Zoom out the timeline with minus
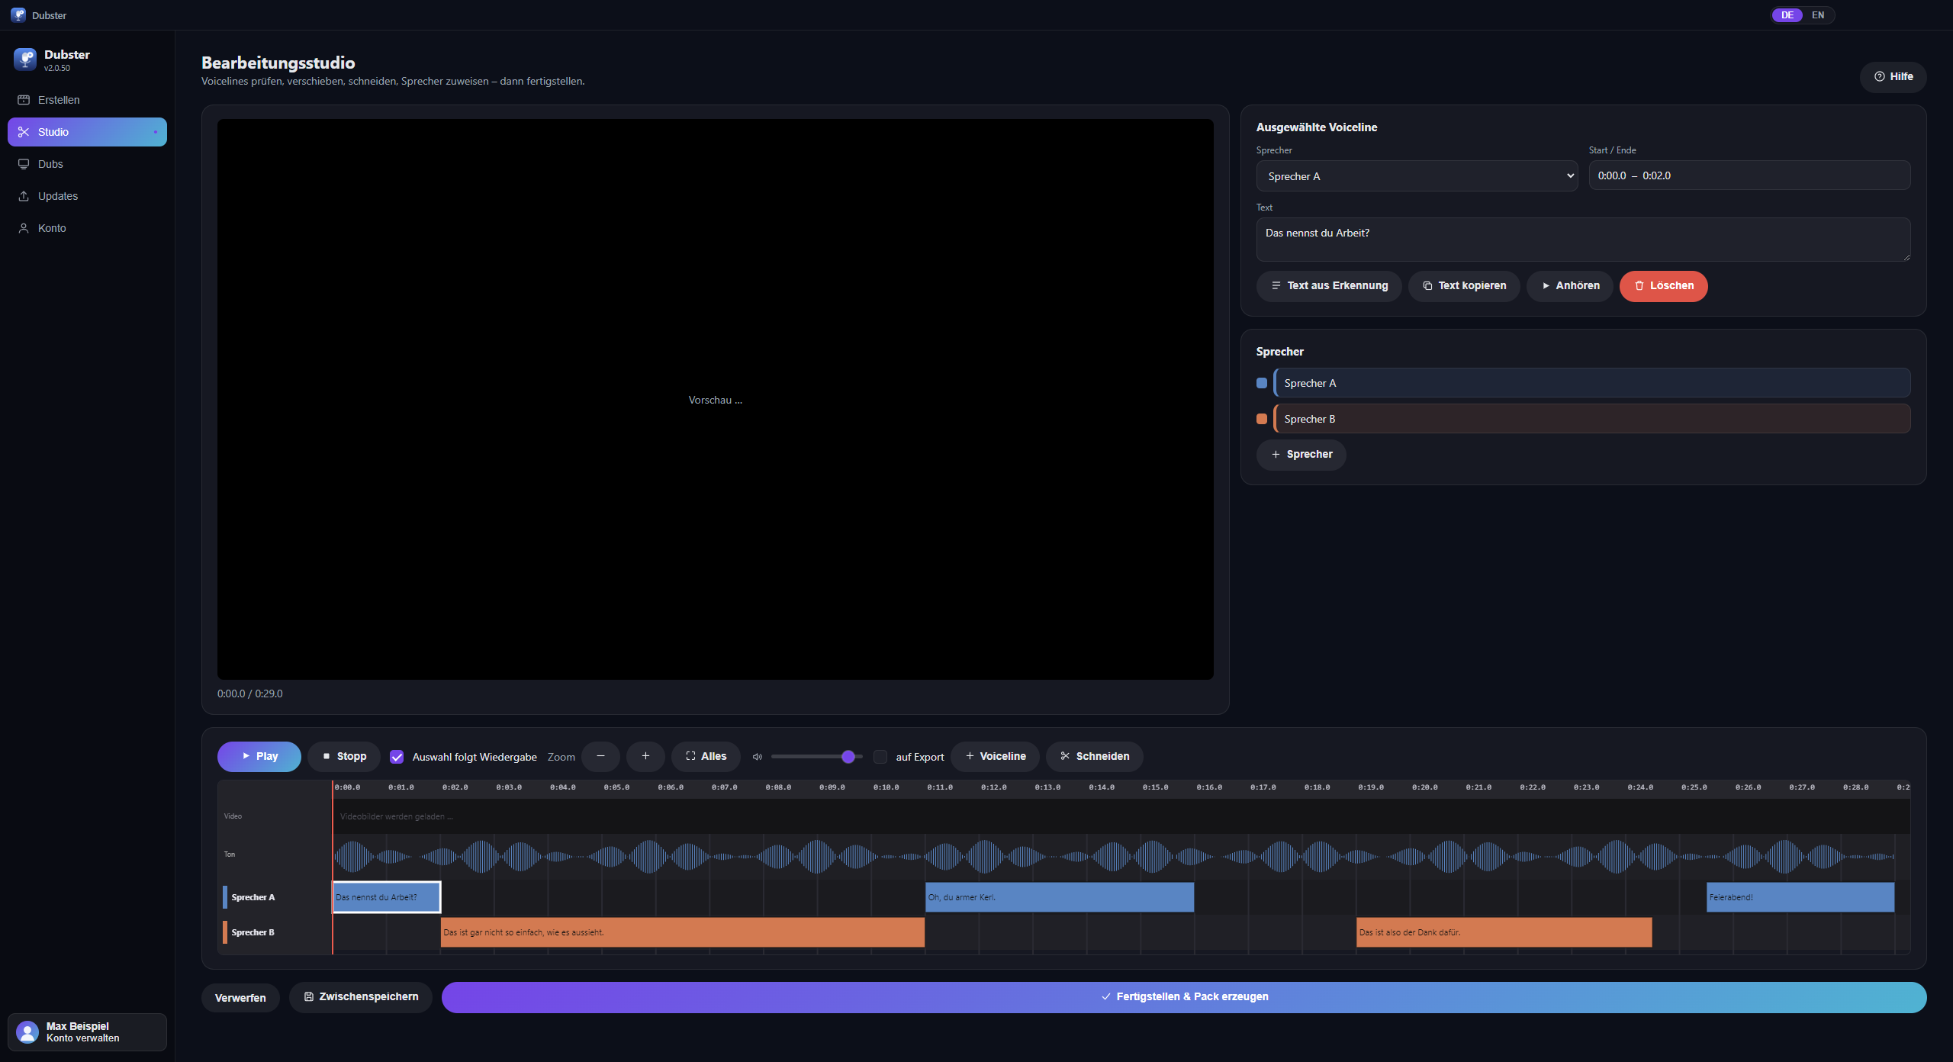1953x1062 pixels. tap(600, 757)
